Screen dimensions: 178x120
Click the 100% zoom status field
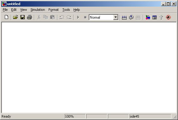tap(75, 116)
